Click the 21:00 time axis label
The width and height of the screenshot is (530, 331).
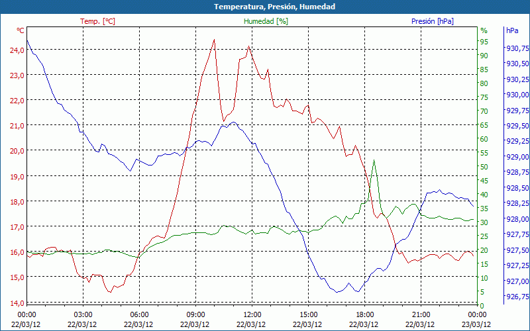coord(421,315)
